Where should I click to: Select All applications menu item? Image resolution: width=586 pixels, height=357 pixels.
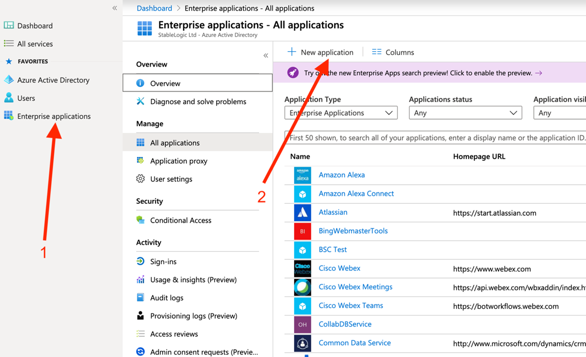[x=198, y=143]
